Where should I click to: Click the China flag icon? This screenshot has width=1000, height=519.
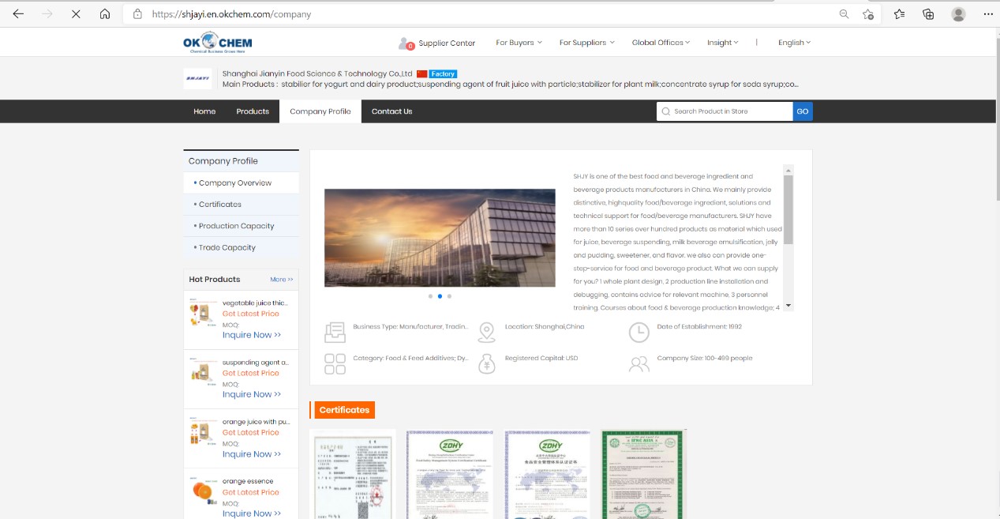point(421,74)
